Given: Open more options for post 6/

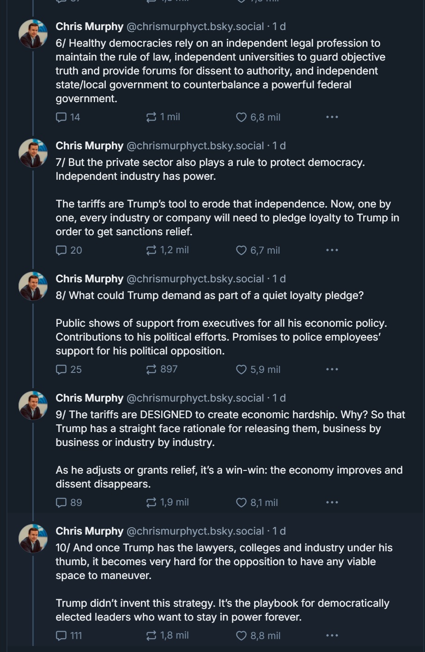Looking at the screenshot, I should (332, 117).
